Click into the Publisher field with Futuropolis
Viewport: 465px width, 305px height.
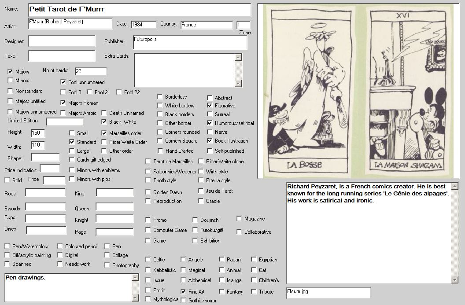click(189, 43)
